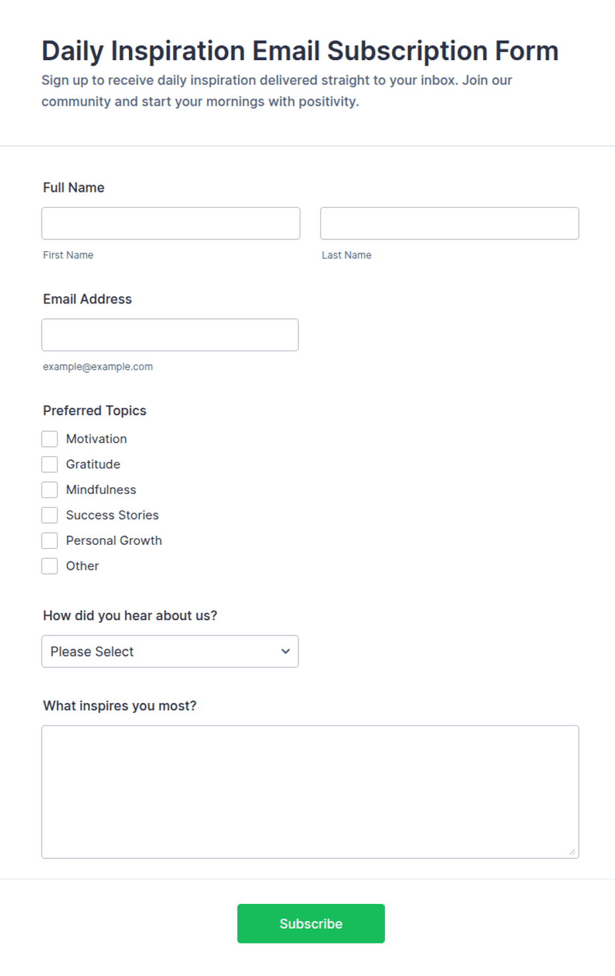Click the Email Address input field
Image resolution: width=615 pixels, height=976 pixels.
[x=170, y=335]
